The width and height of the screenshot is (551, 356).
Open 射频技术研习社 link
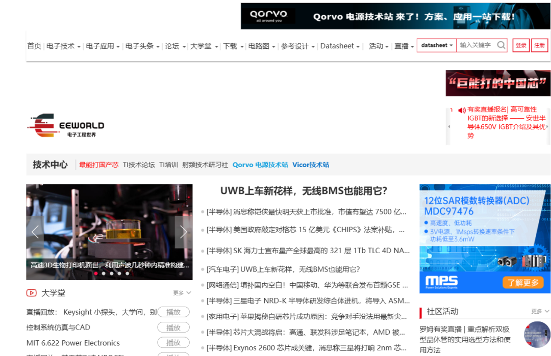click(x=205, y=165)
